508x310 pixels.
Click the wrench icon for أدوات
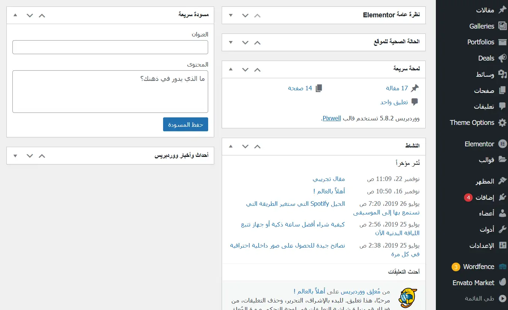(502, 229)
